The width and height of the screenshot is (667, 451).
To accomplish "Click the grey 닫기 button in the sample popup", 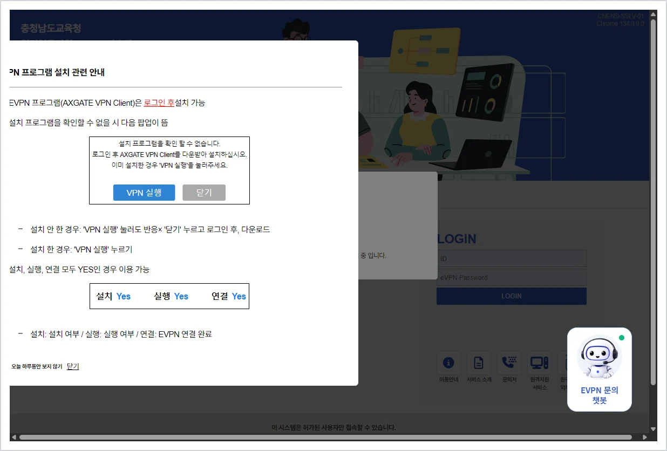I will (x=204, y=193).
